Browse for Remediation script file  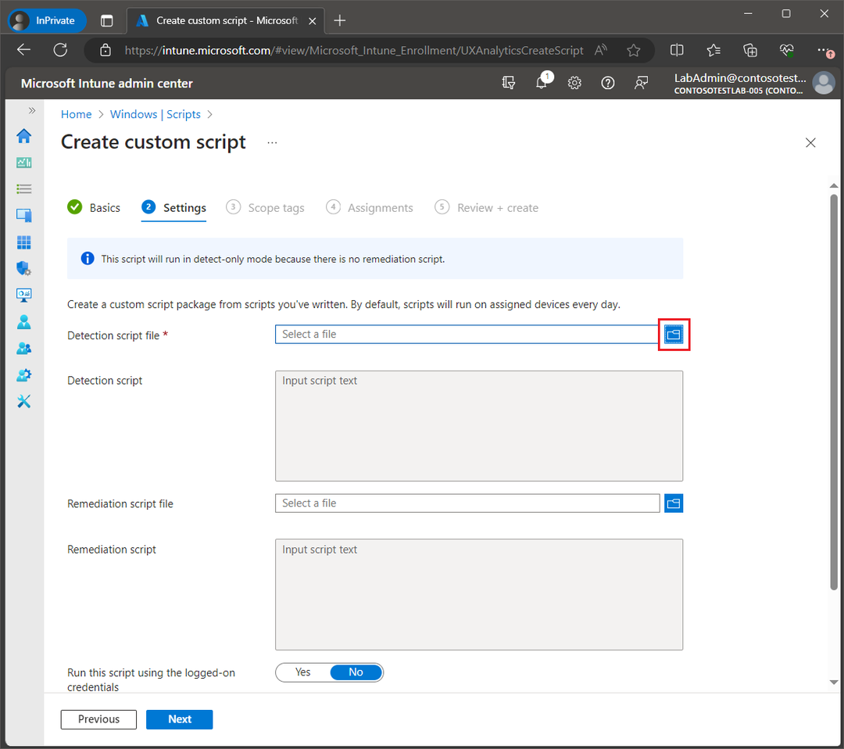point(674,504)
